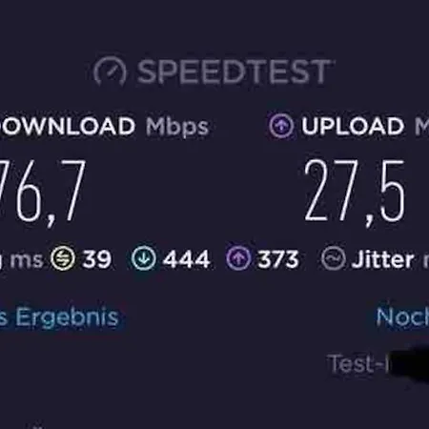429x429 pixels.
Task: Click the download latency value 444
Action: click(x=186, y=259)
